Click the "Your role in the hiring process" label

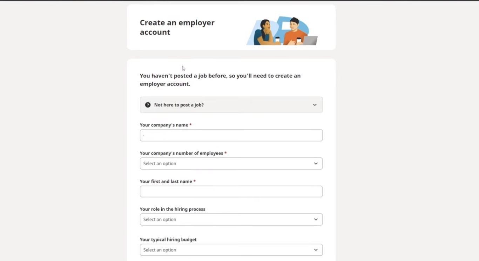[173, 209]
